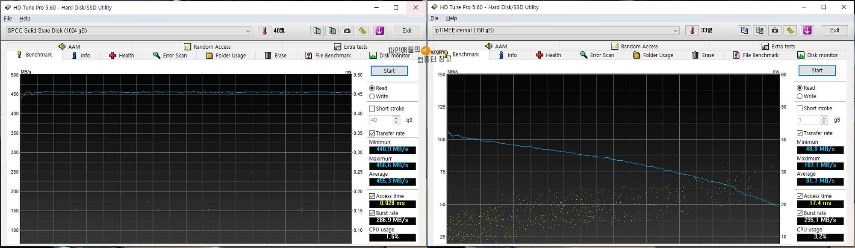Screen dimensions: 855x248
Task: Open Extra tests tab in SPCC window
Action: pyautogui.click(x=351, y=47)
